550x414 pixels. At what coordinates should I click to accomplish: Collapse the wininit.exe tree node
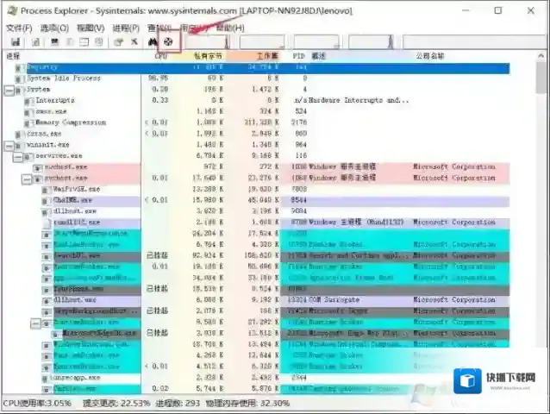pyautogui.click(x=9, y=145)
